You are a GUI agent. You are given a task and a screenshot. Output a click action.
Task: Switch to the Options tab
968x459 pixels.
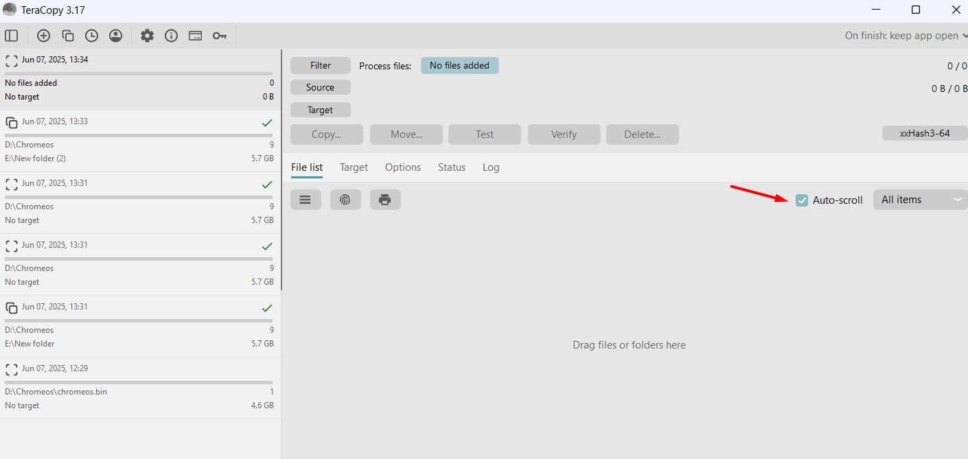pyautogui.click(x=402, y=167)
